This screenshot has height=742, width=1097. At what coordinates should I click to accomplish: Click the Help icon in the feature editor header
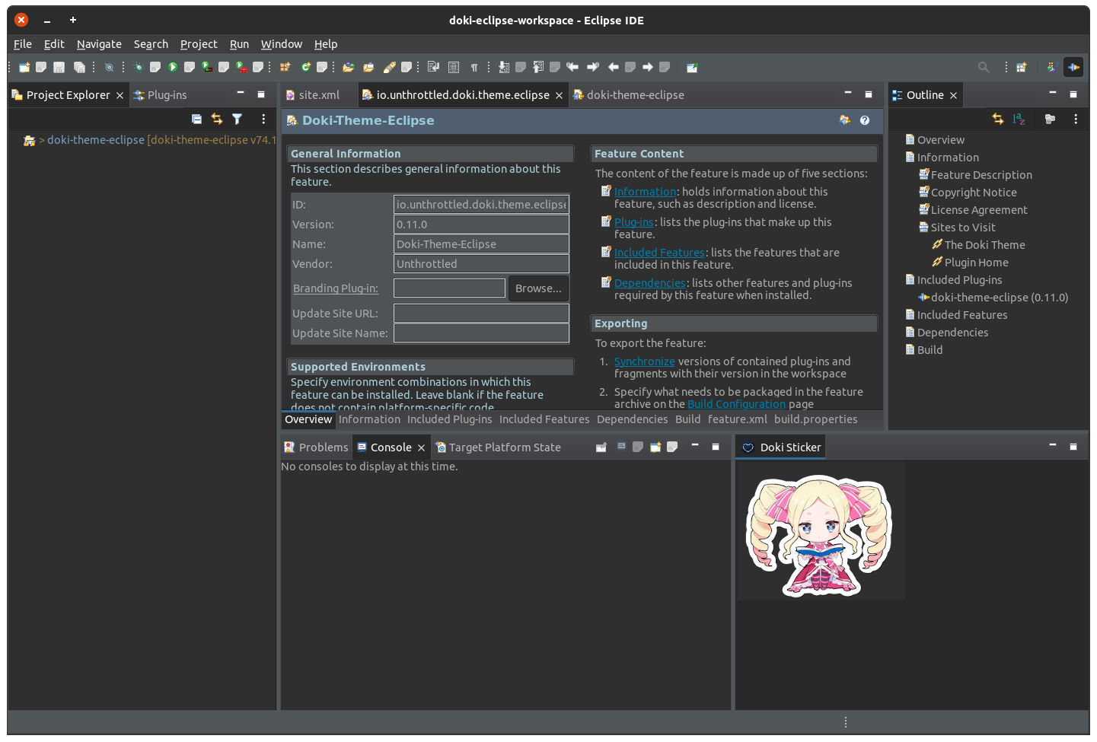pyautogui.click(x=864, y=120)
